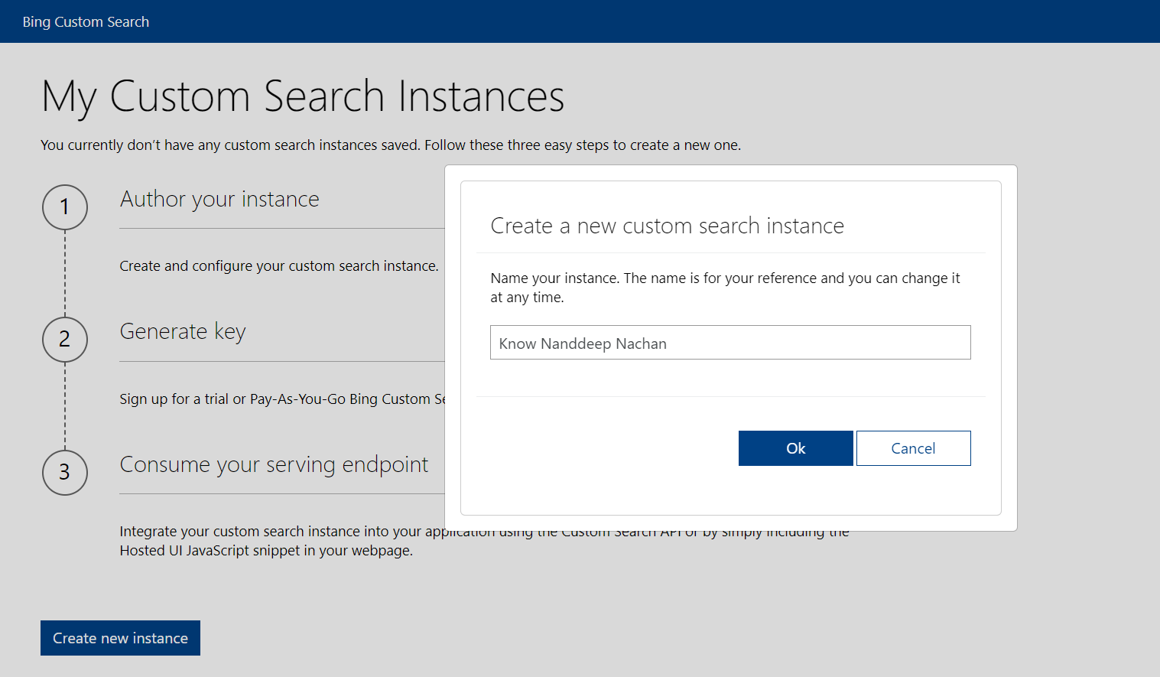Click the Consume your serving endpoint heading
Viewport: 1160px width, 677px height.
pos(274,465)
